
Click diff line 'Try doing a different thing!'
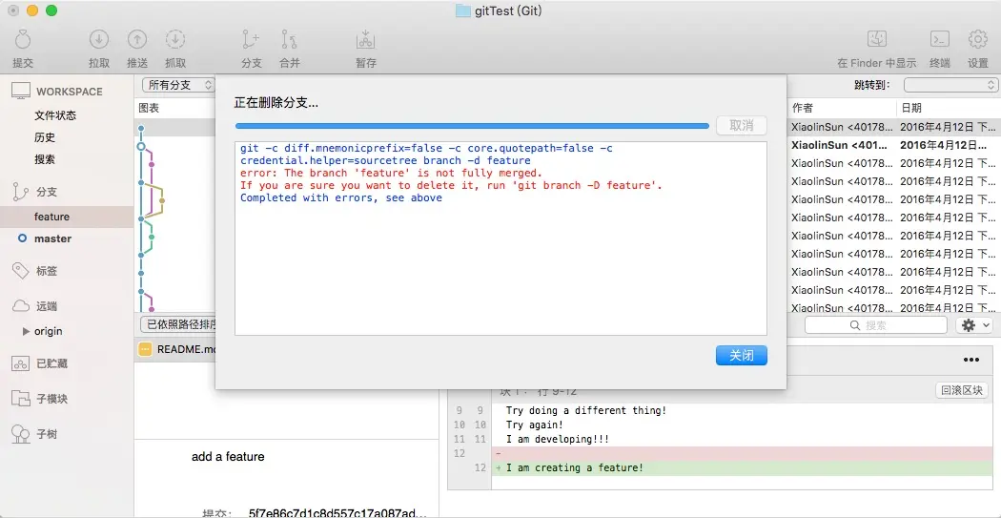[x=586, y=411]
